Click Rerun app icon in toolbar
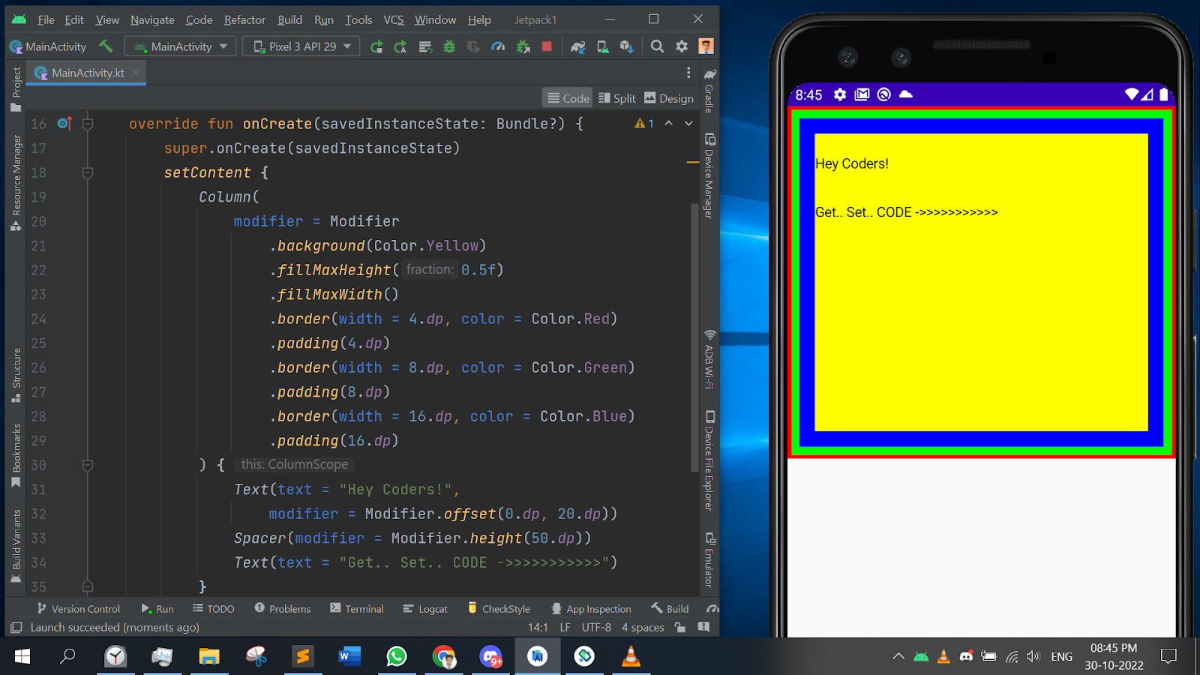 pos(376,46)
